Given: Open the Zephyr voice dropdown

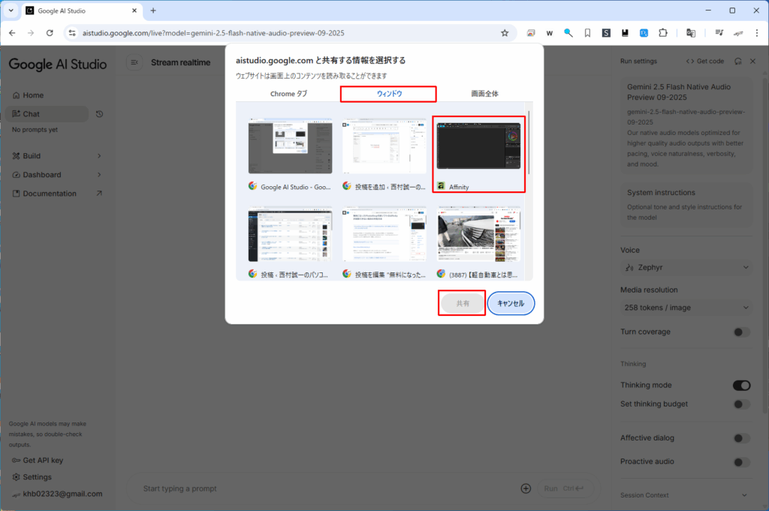Looking at the screenshot, I should click(x=687, y=267).
